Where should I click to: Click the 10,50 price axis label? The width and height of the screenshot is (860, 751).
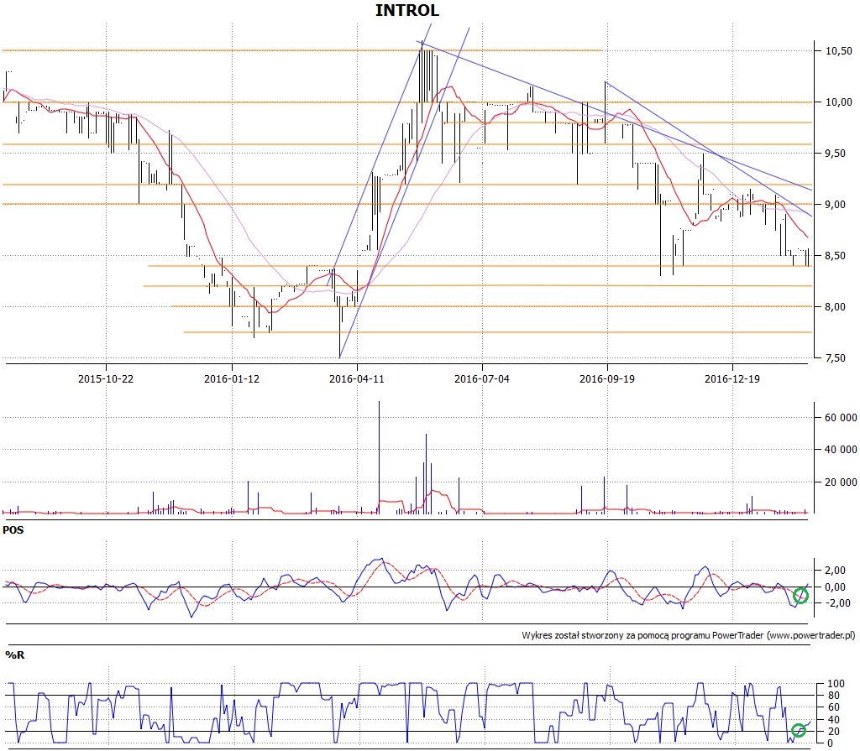click(x=839, y=51)
